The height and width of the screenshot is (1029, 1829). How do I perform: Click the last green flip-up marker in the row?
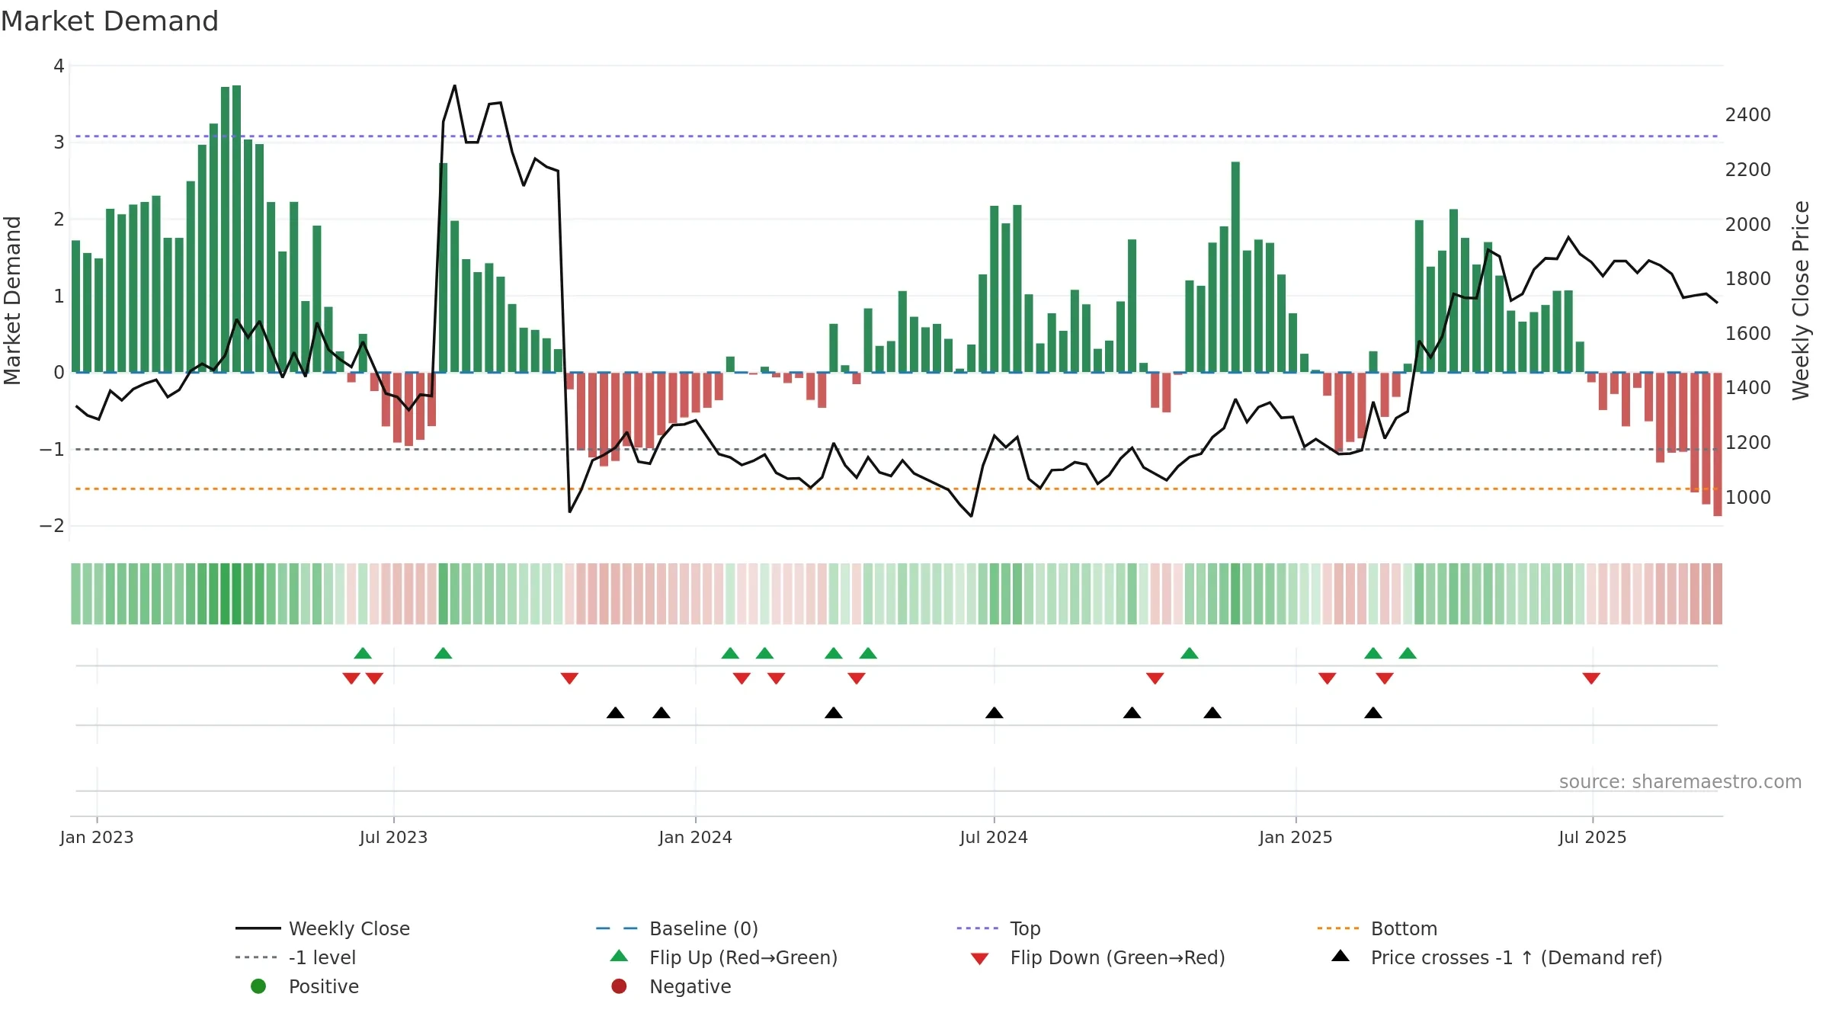pyautogui.click(x=1408, y=653)
